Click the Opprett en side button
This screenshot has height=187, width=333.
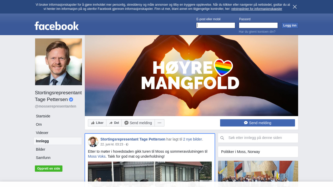coord(49,169)
